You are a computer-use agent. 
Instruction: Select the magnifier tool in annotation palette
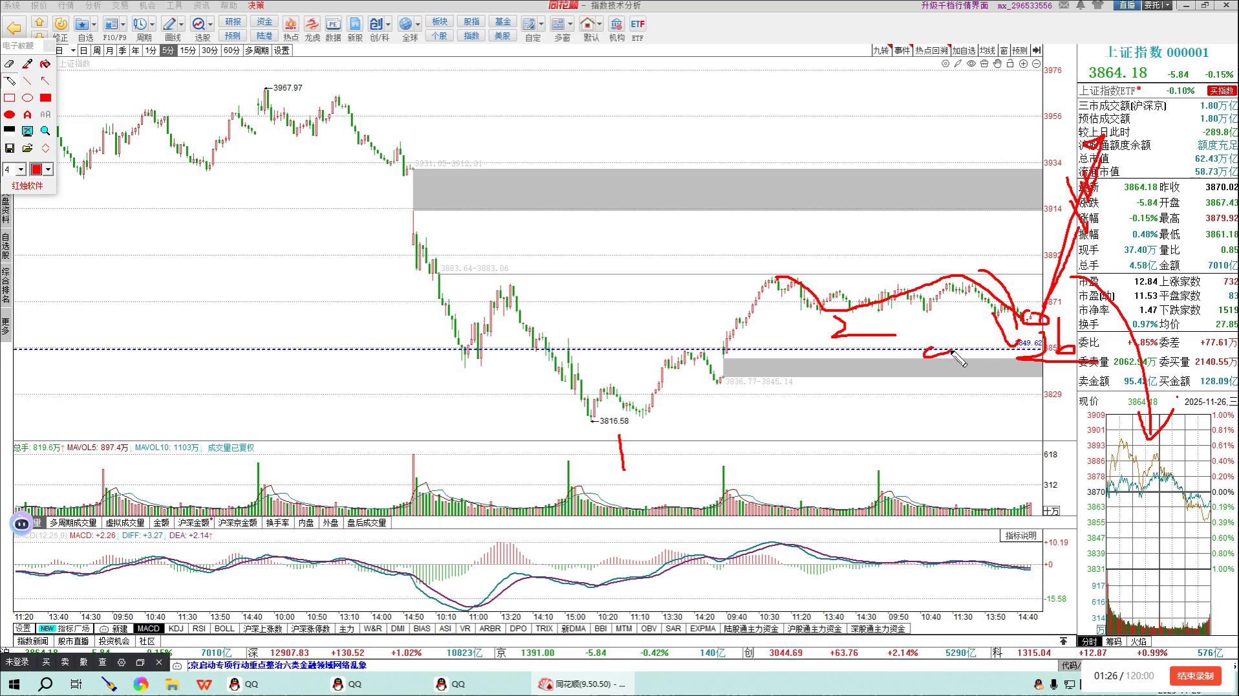point(45,131)
